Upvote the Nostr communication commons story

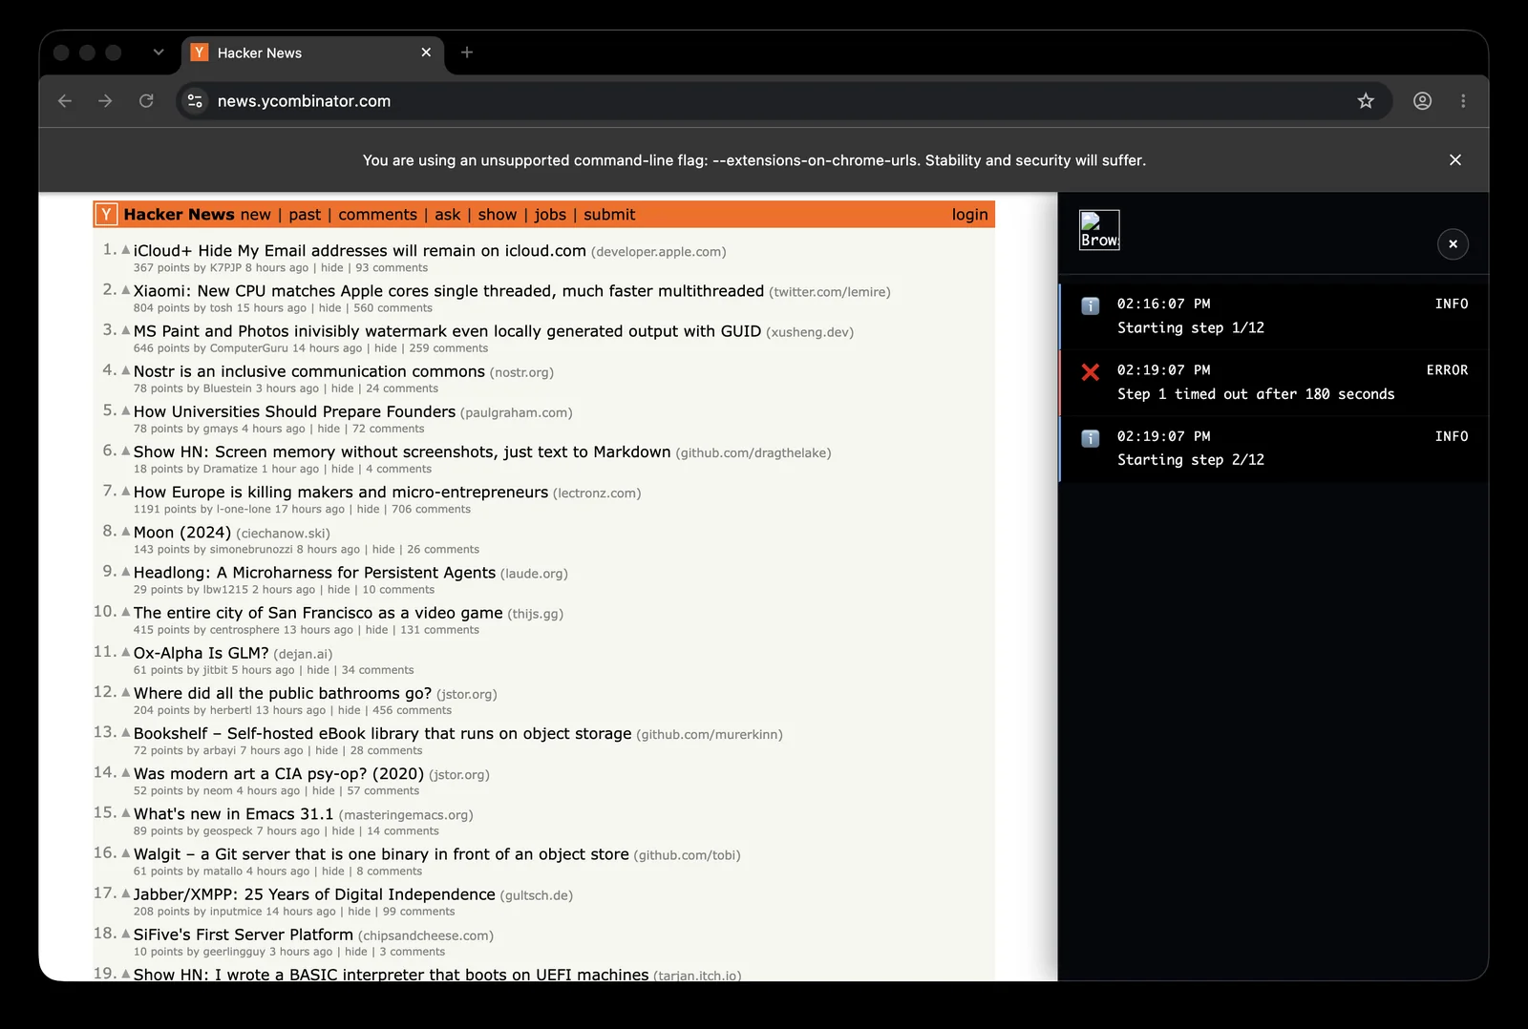point(125,370)
